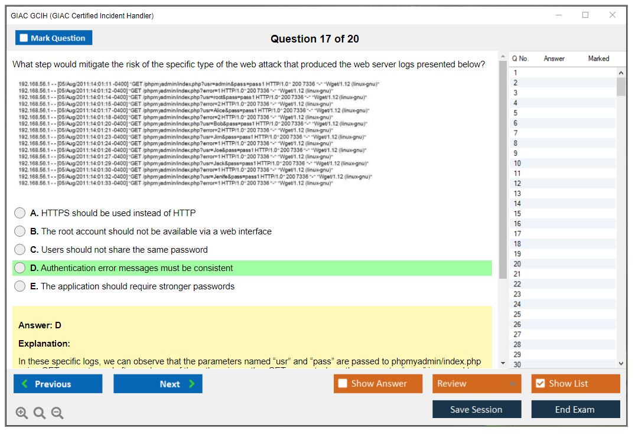Image resolution: width=635 pixels, height=434 pixels.
Task: Advance to the Next question
Action: pos(158,384)
